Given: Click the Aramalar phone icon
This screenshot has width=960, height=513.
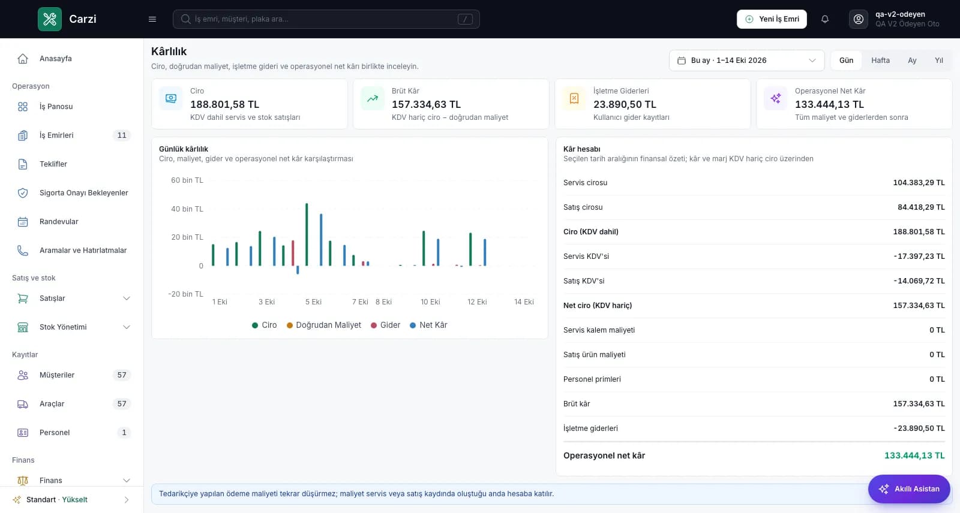Looking at the screenshot, I should pyautogui.click(x=23, y=251).
